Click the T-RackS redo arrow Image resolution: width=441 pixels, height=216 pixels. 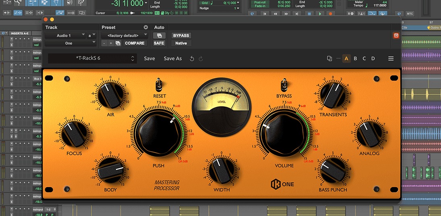coord(201,59)
